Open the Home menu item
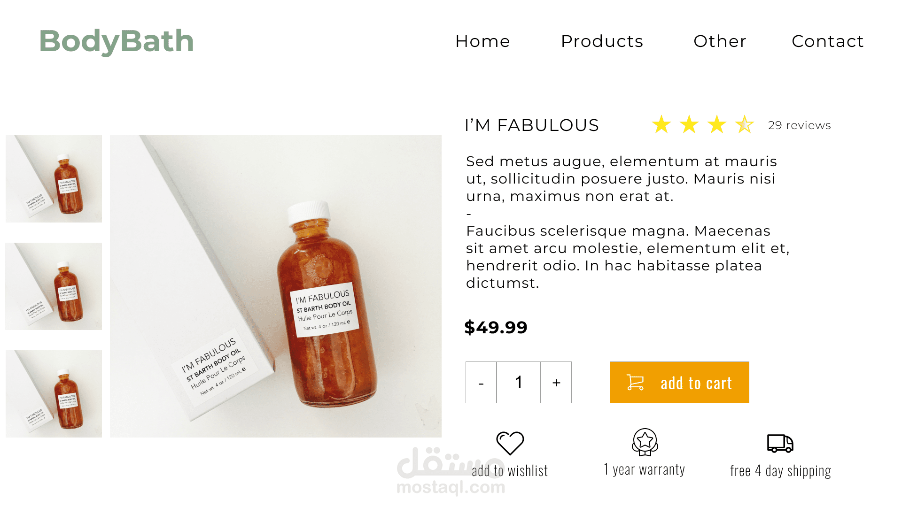 482,41
